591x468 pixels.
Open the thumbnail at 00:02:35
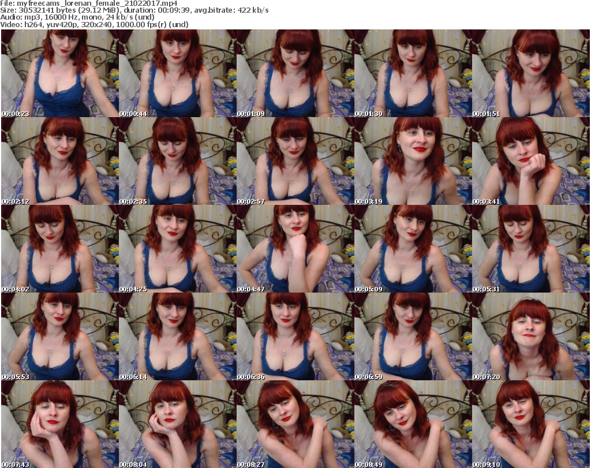(x=178, y=161)
